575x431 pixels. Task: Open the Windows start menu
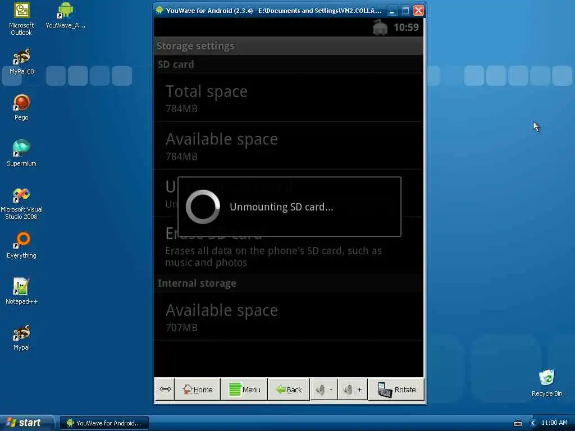point(26,423)
